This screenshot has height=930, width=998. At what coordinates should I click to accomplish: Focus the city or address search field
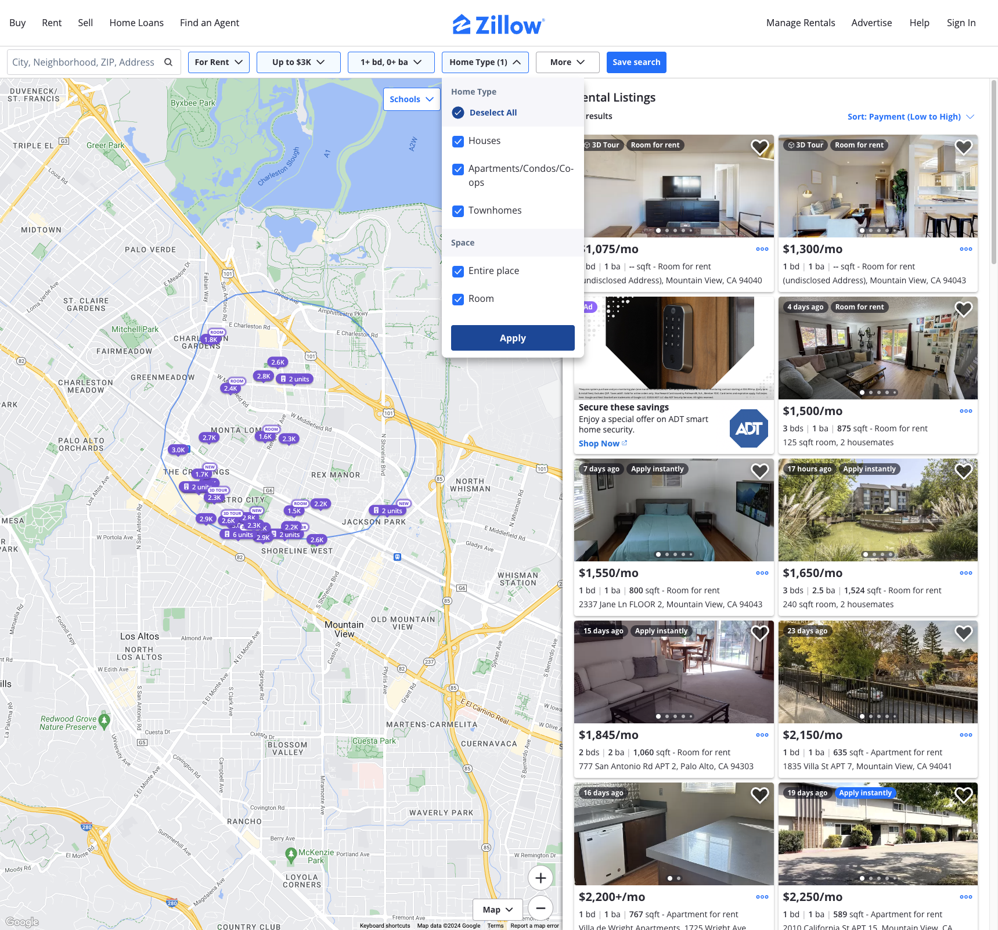pos(84,62)
